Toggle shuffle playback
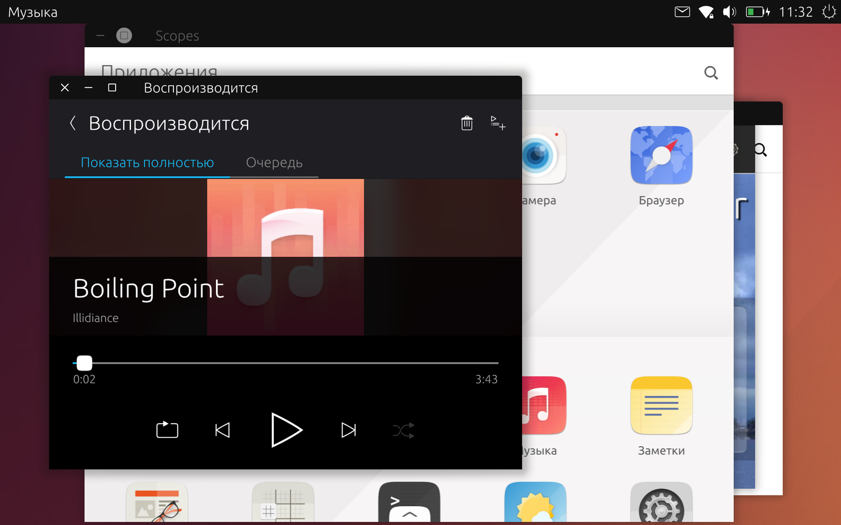Viewport: 841px width, 525px height. click(x=404, y=430)
